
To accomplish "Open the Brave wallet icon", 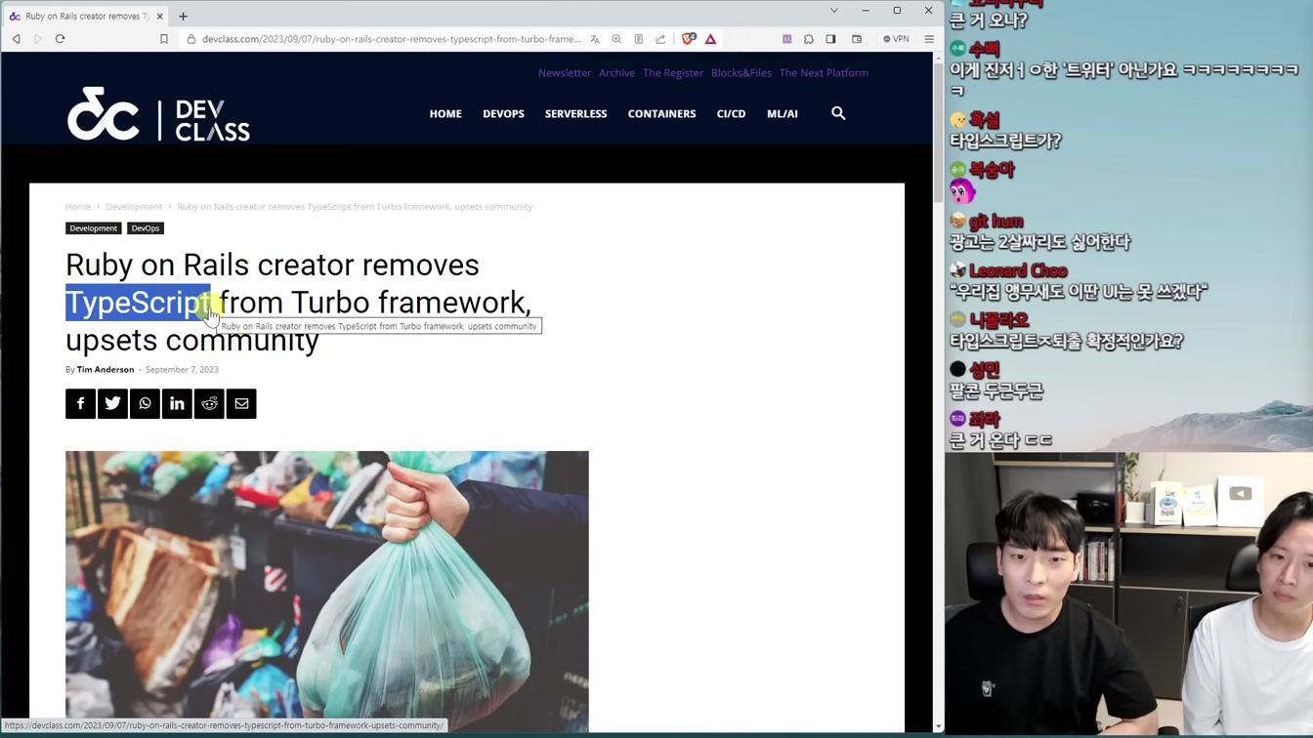I will click(x=857, y=39).
